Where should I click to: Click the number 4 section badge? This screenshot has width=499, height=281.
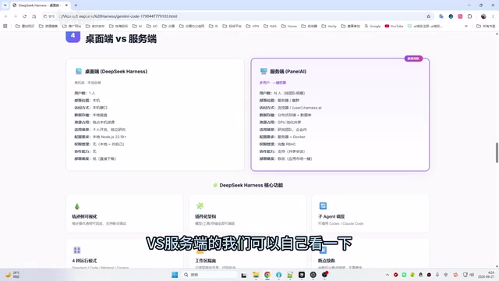pyautogui.click(x=73, y=36)
